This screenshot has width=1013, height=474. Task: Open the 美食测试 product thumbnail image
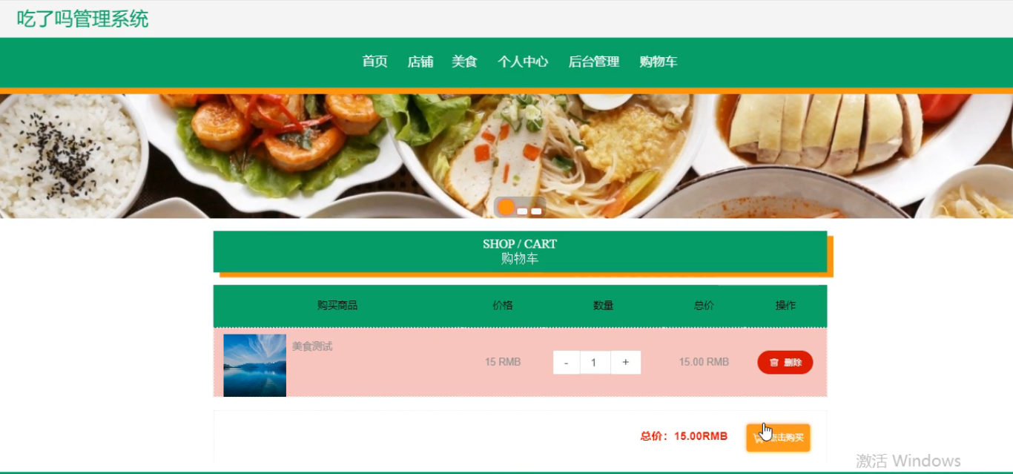[x=254, y=365]
